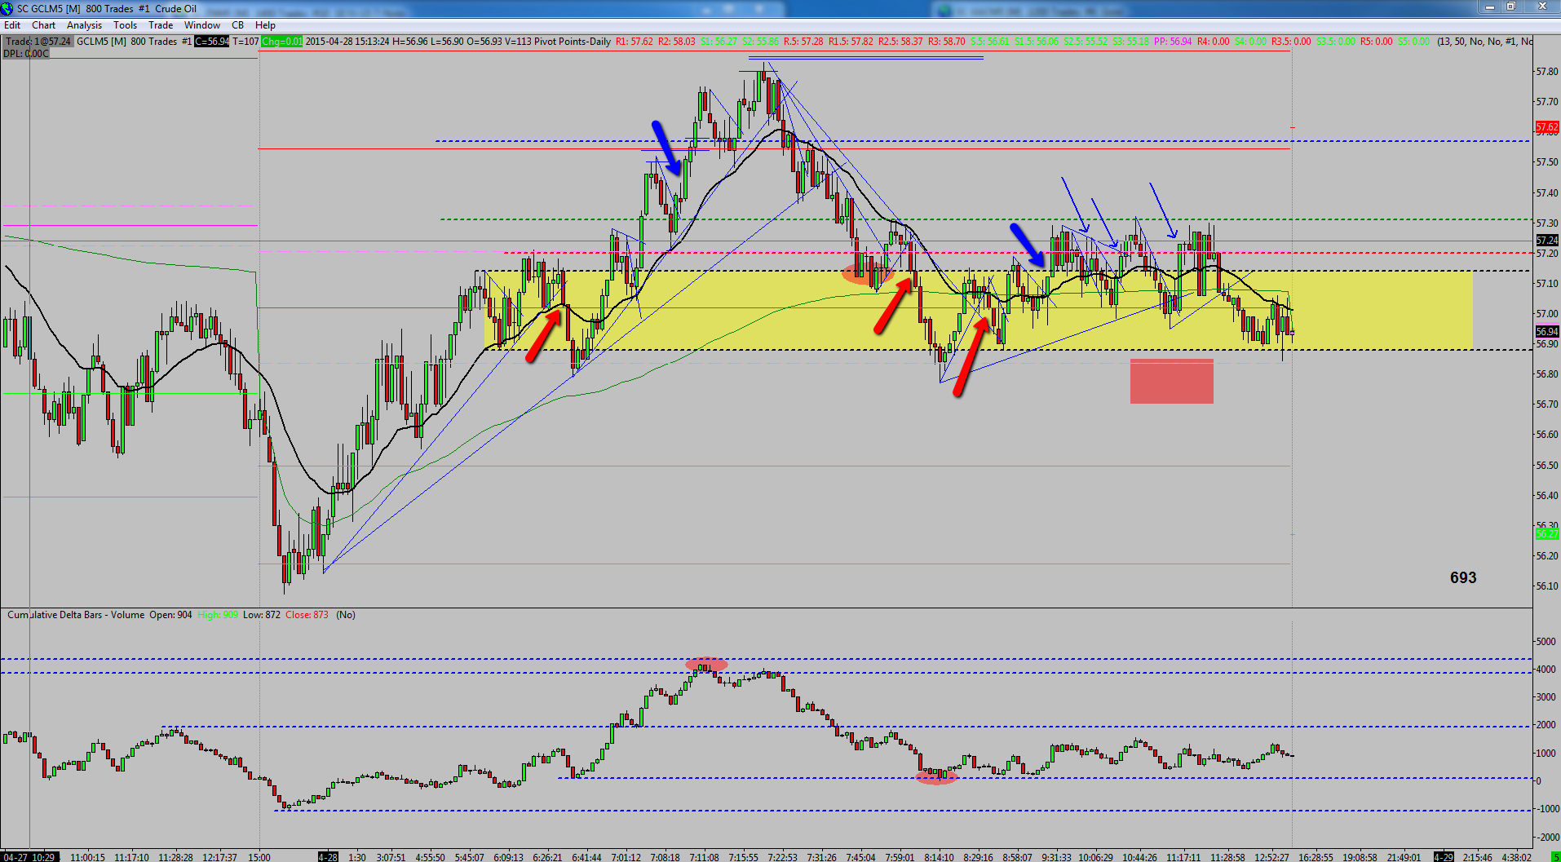This screenshot has width=1561, height=862.
Task: Click the 'Open: 904' delta value
Action: tap(171, 615)
